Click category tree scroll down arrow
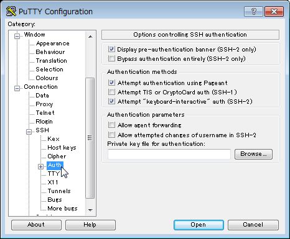Screen dimensions: 290x239 [90, 210]
